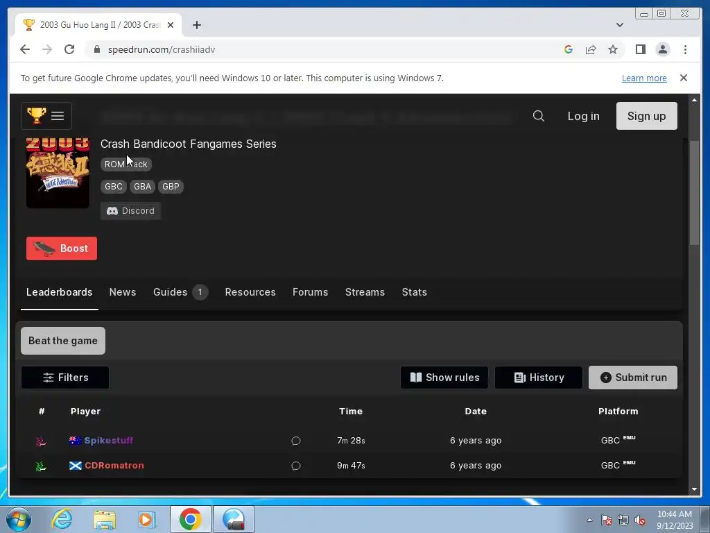The width and height of the screenshot is (710, 533).
Task: Click first place trophy icon in Spikestuff row
Action: tap(41, 441)
